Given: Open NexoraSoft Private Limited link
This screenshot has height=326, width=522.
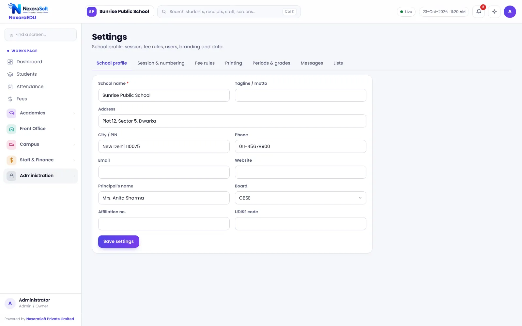Looking at the screenshot, I should coord(50,319).
